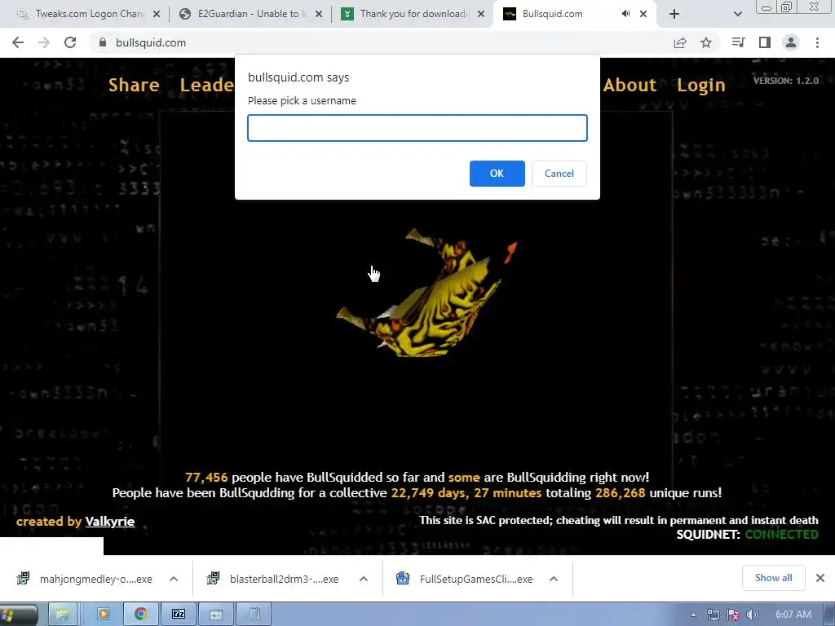This screenshot has width=835, height=626.
Task: Open the tab search chevron
Action: (737, 14)
